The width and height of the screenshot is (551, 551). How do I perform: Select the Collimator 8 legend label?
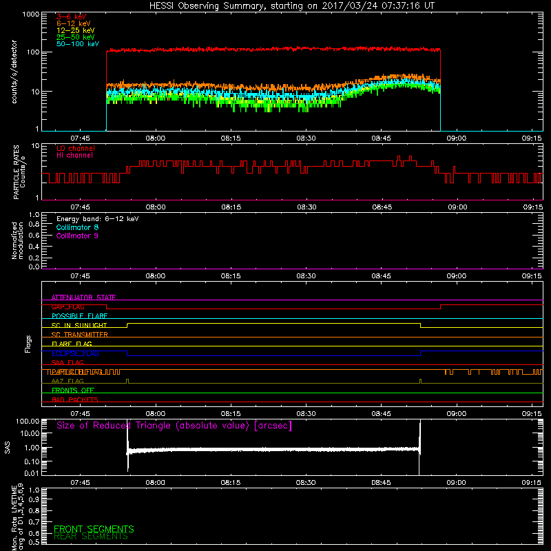click(x=77, y=227)
